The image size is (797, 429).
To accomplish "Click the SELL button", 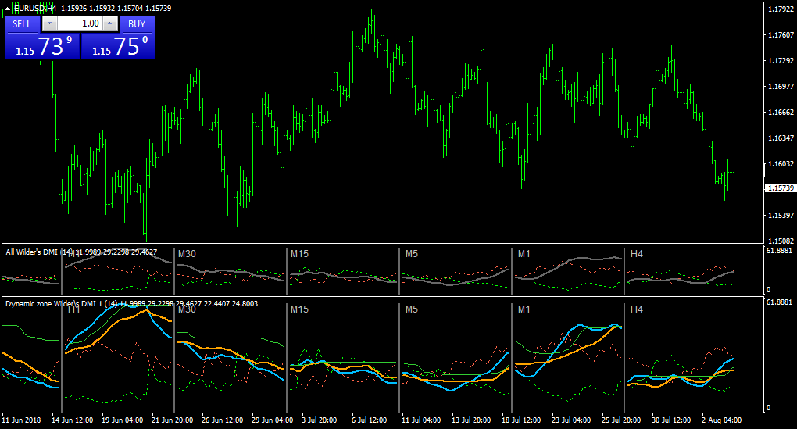I will pyautogui.click(x=22, y=24).
